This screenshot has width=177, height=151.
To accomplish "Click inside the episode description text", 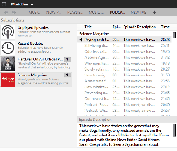I will pos(124,135).
